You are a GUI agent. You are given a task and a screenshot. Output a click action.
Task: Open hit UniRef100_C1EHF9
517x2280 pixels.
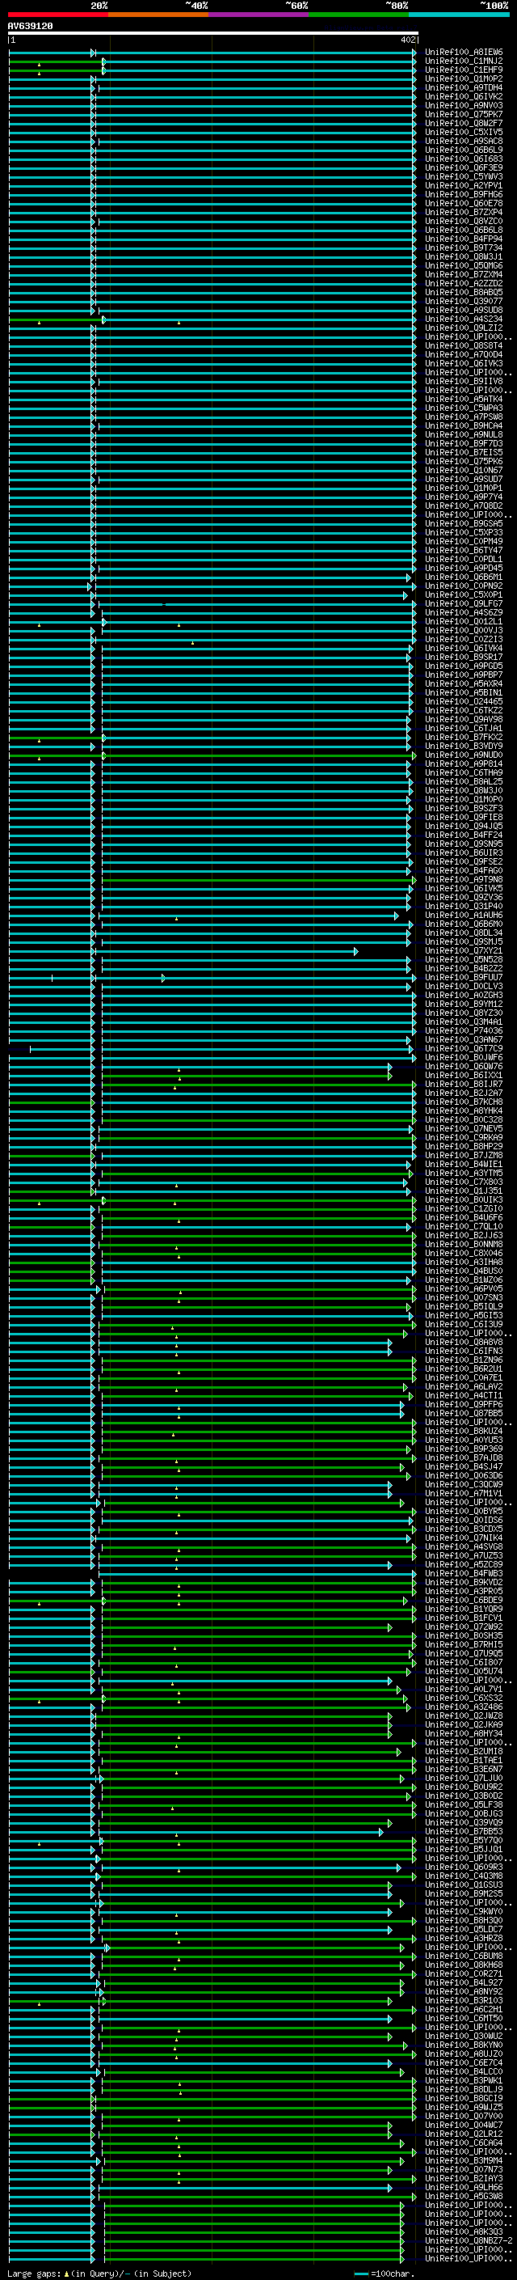coord(464,70)
